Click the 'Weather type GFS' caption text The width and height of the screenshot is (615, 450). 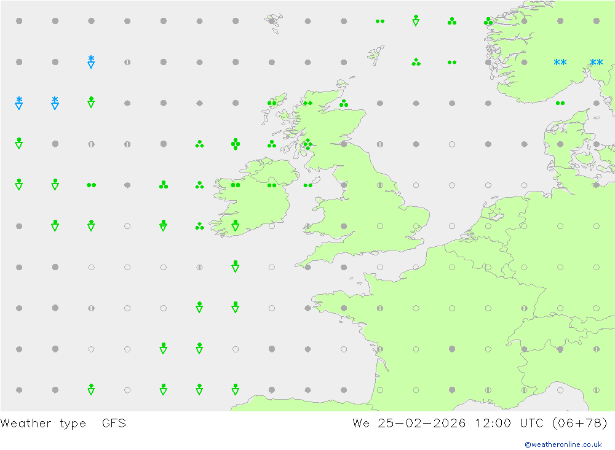63,424
